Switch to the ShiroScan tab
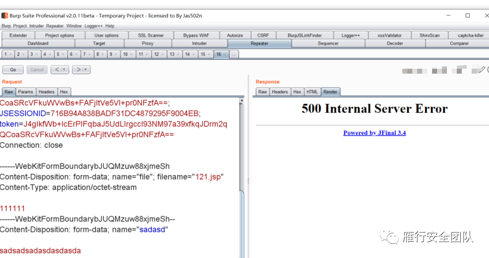The image size is (489, 258). tap(430, 35)
